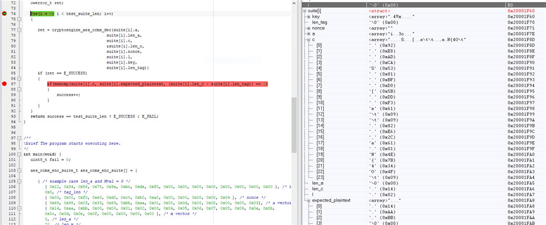This screenshot has height=225, width=546.
Task: Select the len_c row in watch
Action: click(x=424, y=188)
